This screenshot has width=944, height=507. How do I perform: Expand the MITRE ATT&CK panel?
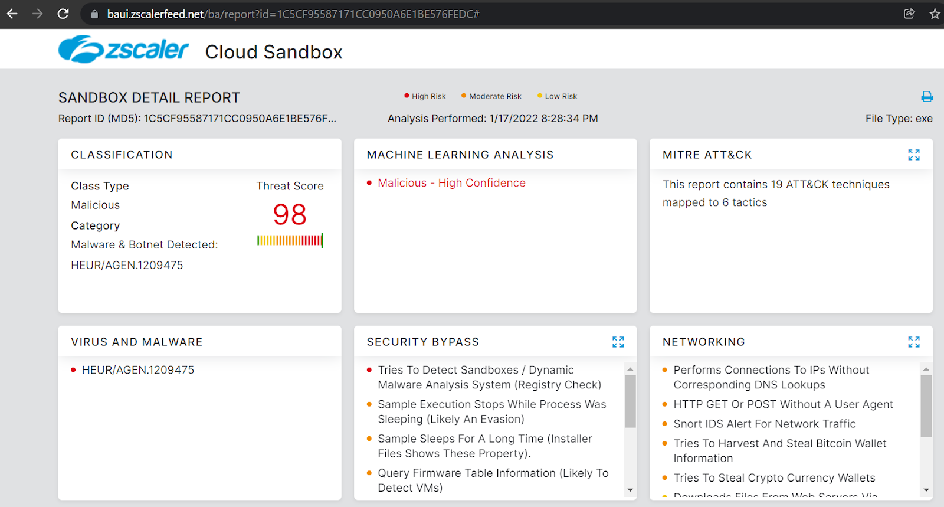[914, 155]
